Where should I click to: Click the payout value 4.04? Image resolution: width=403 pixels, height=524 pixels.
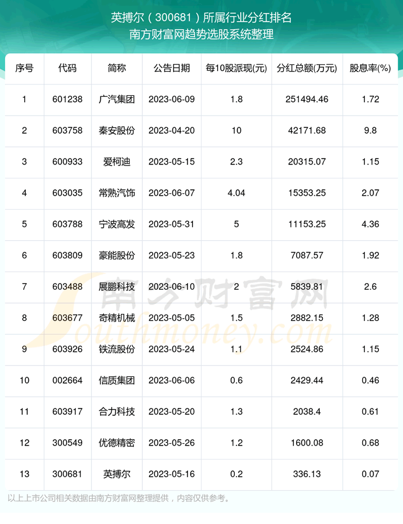point(236,193)
